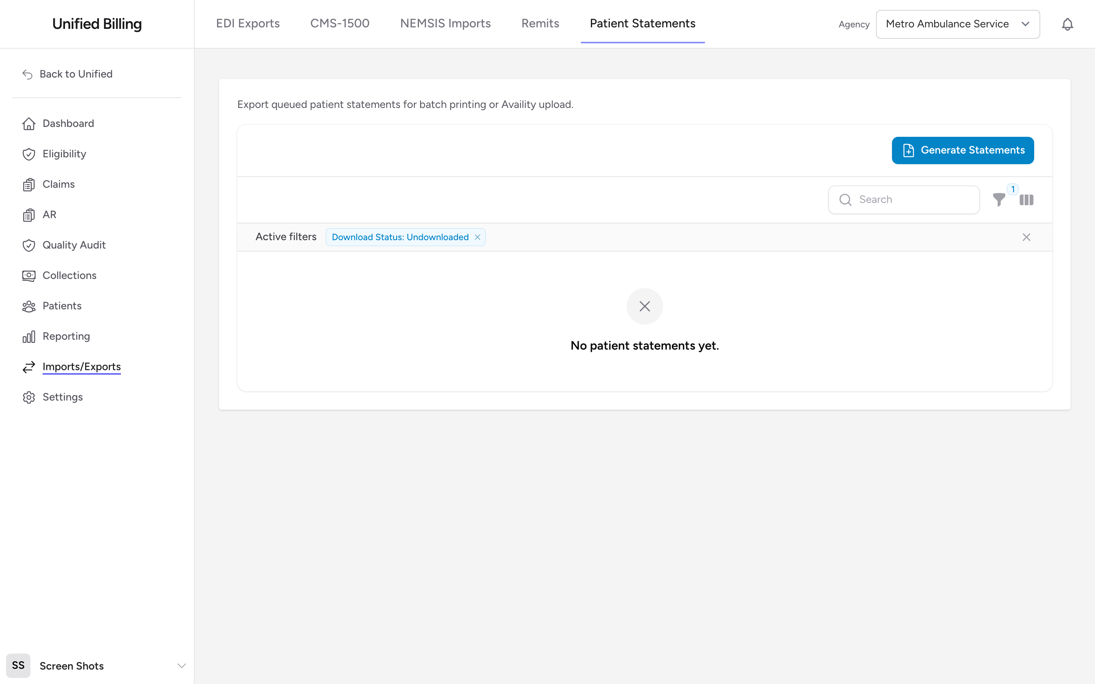Open Reporting section
The height and width of the screenshot is (684, 1095).
66,336
